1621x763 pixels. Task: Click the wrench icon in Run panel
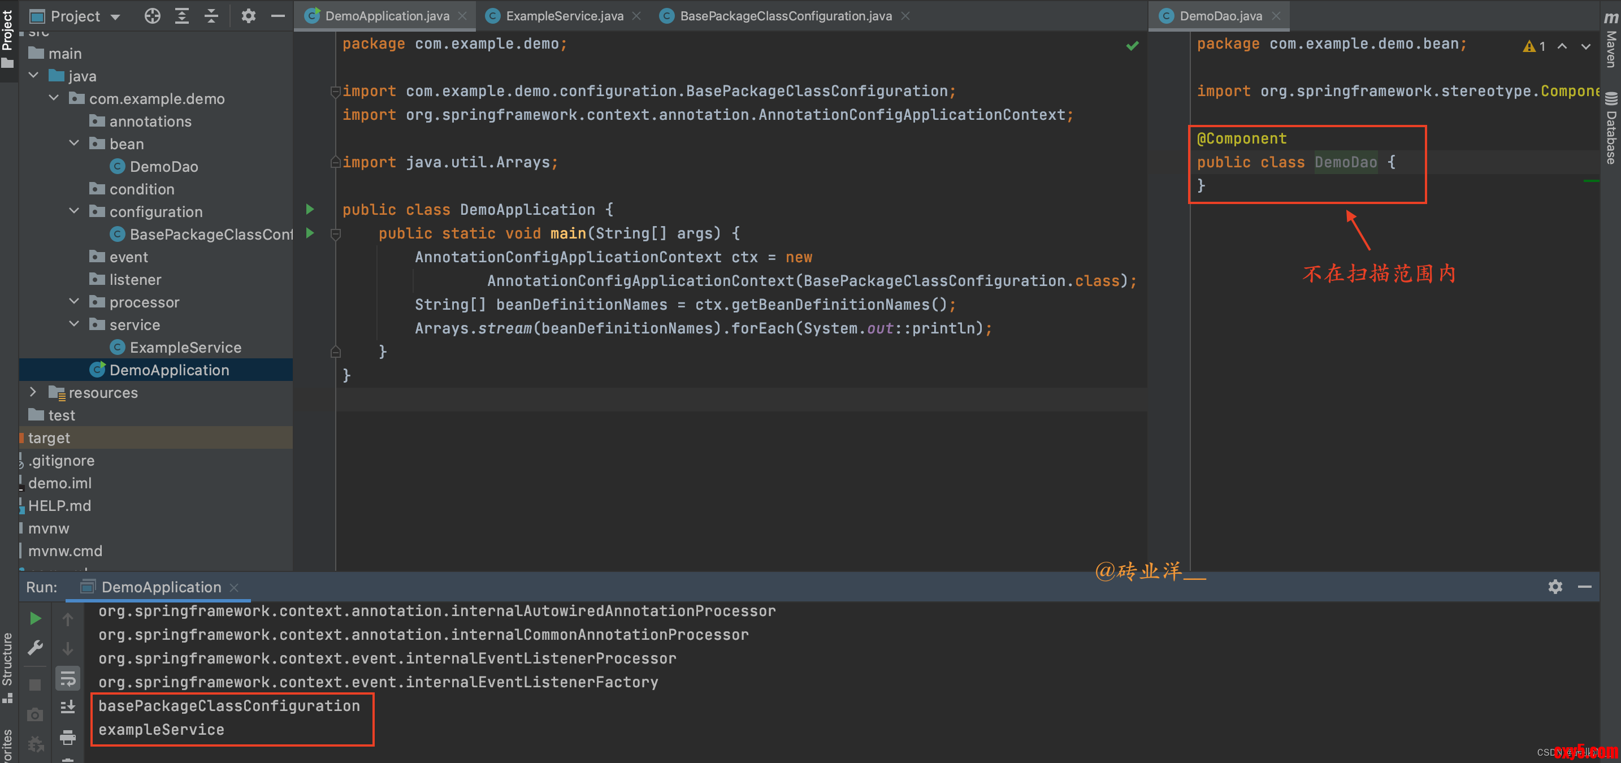tap(35, 647)
